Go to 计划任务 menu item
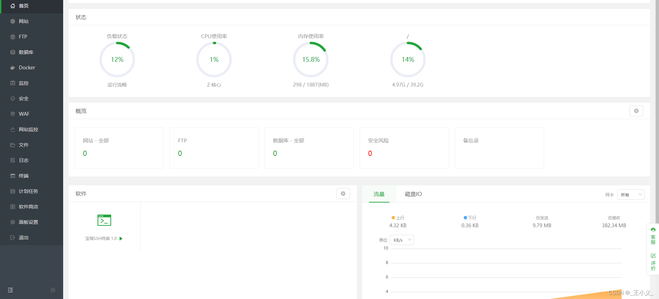659x299 pixels. point(32,191)
